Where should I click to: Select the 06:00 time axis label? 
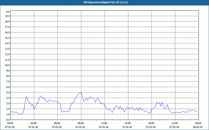(x=57, y=123)
